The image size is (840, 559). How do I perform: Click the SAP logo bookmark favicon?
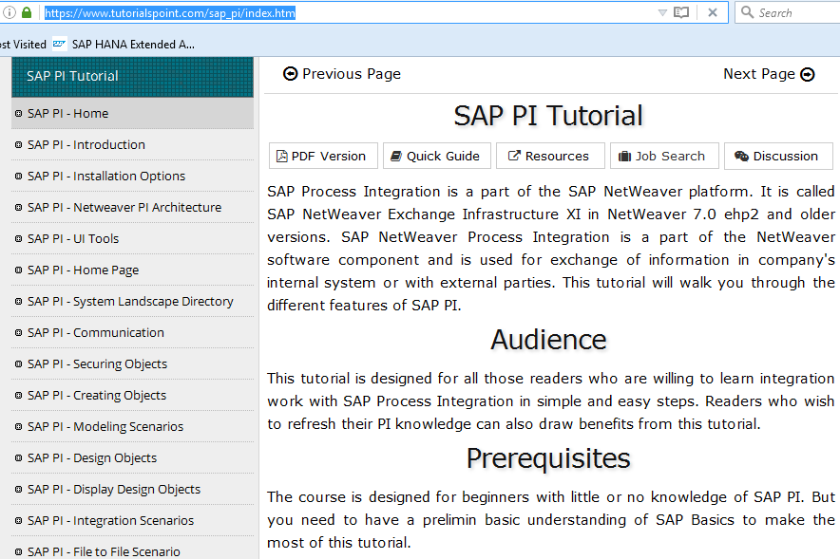click(60, 44)
